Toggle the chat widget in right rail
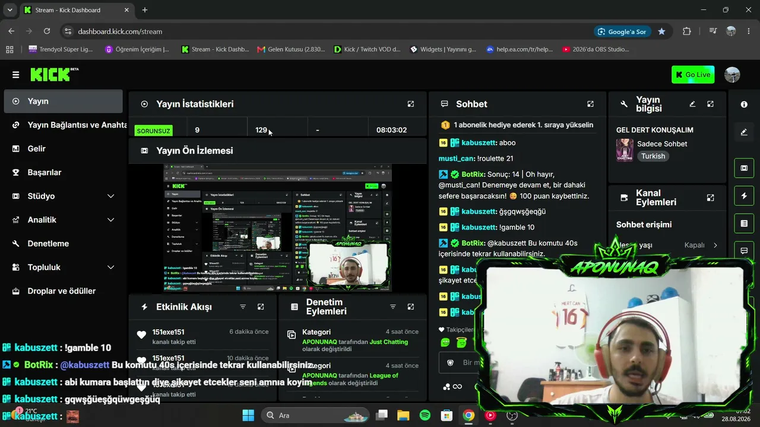This screenshot has height=427, width=760. pyautogui.click(x=744, y=251)
